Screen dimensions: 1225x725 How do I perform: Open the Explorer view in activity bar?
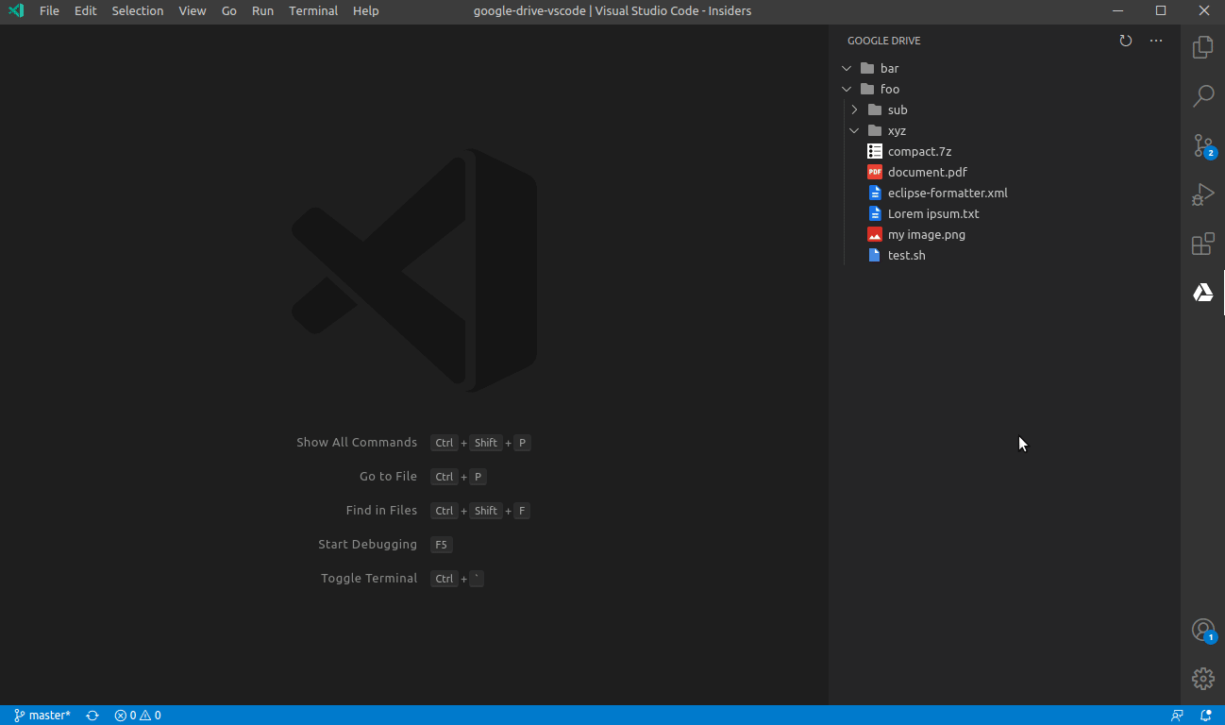tap(1202, 47)
